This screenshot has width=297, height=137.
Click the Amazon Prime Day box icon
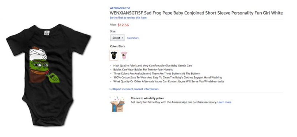click(117, 104)
